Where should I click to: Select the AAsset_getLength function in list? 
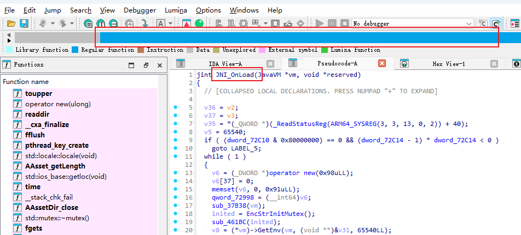55,166
